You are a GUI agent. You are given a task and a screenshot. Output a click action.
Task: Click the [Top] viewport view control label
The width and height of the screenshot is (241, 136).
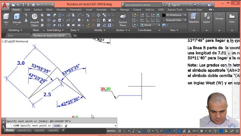(8, 41)
